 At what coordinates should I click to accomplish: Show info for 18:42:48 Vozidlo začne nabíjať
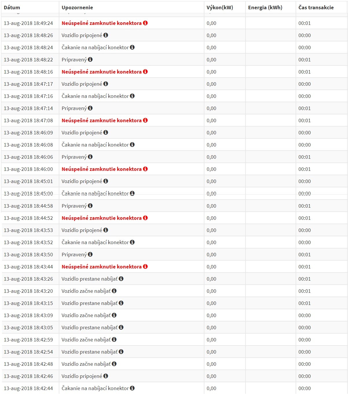pos(114,364)
